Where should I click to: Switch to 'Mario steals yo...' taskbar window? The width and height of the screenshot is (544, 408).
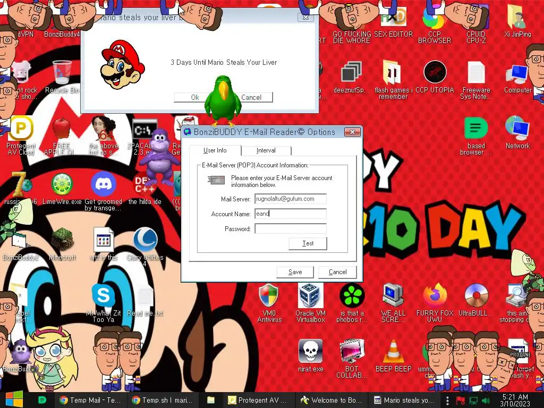point(404,400)
